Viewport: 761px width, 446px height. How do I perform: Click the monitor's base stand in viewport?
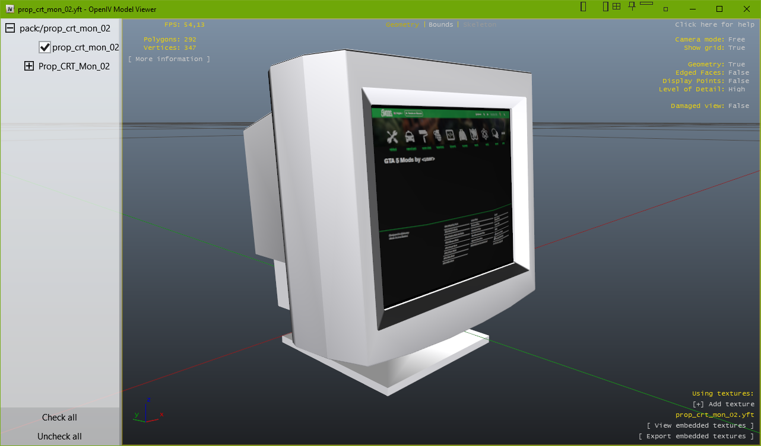(x=386, y=362)
